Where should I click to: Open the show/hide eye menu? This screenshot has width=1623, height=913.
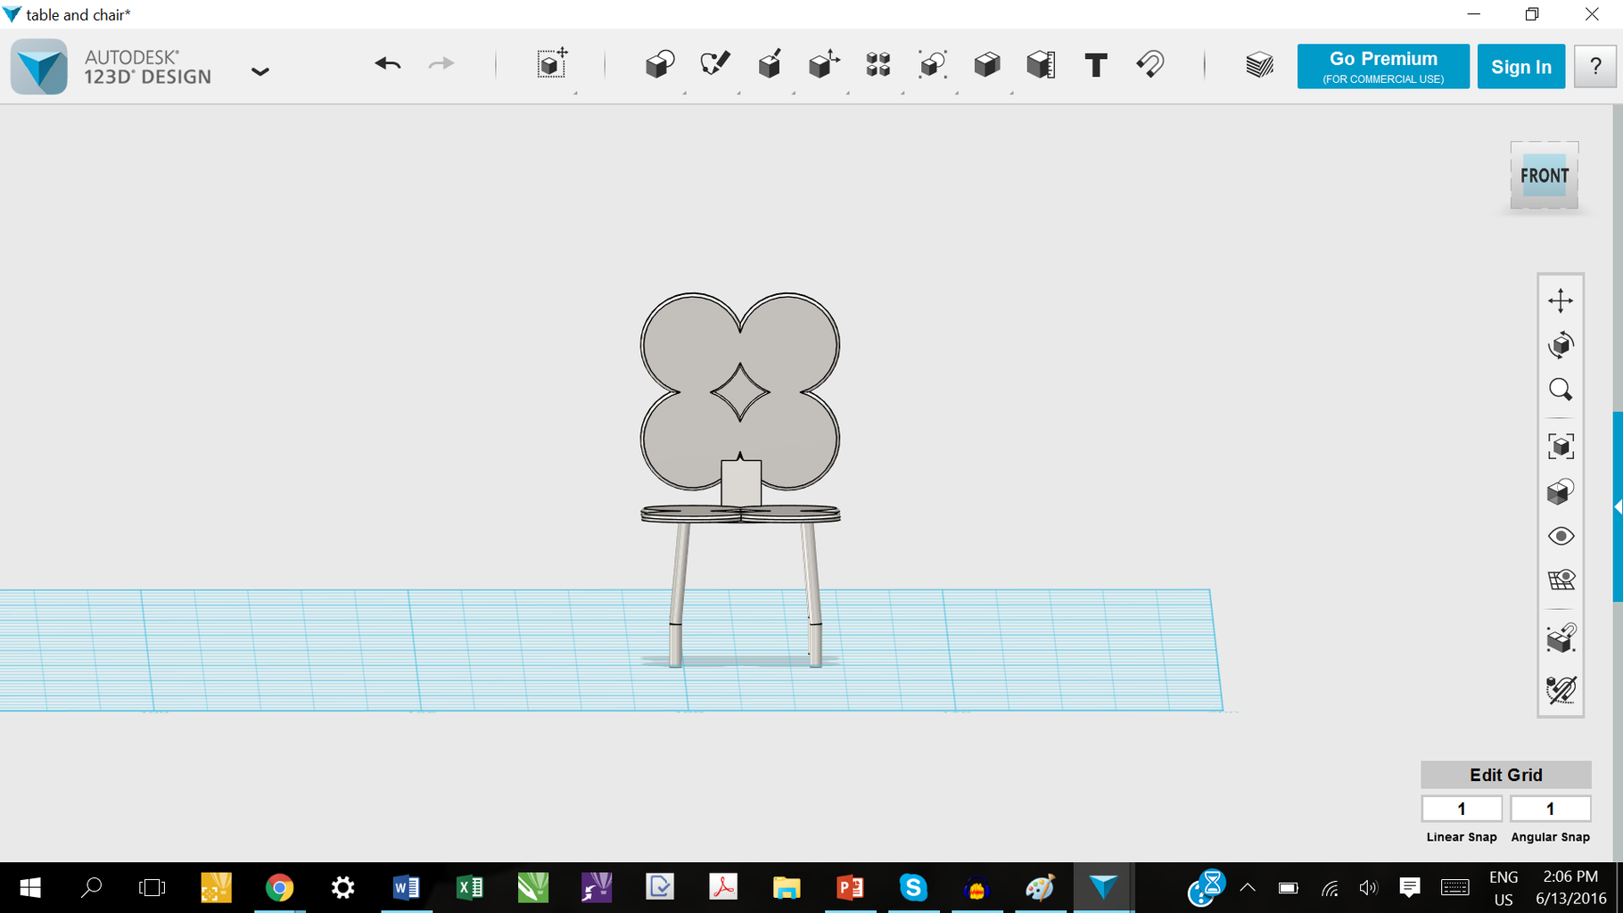coord(1561,536)
